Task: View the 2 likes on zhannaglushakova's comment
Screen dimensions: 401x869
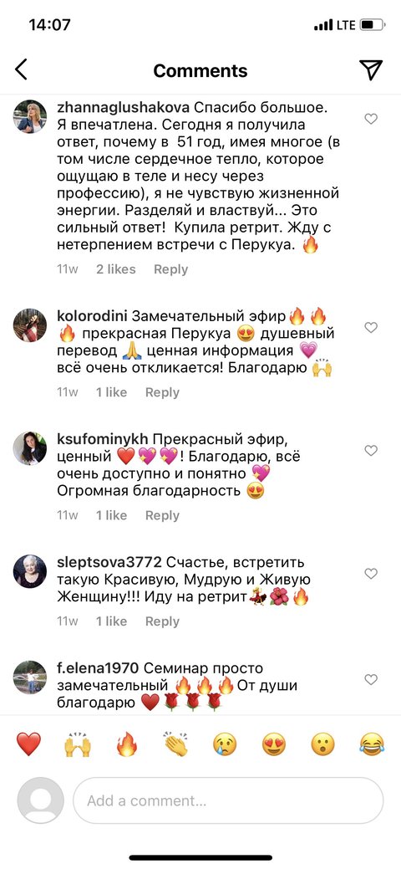Action: (x=116, y=269)
